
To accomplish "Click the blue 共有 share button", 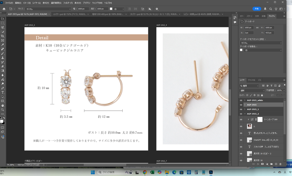I will tap(257, 9).
